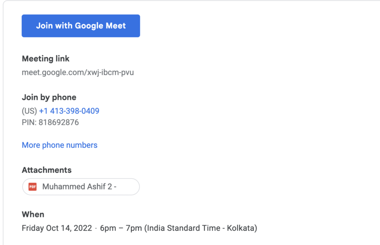Click the red PDF icon in attachment
The width and height of the screenshot is (380, 245).
coord(32,187)
